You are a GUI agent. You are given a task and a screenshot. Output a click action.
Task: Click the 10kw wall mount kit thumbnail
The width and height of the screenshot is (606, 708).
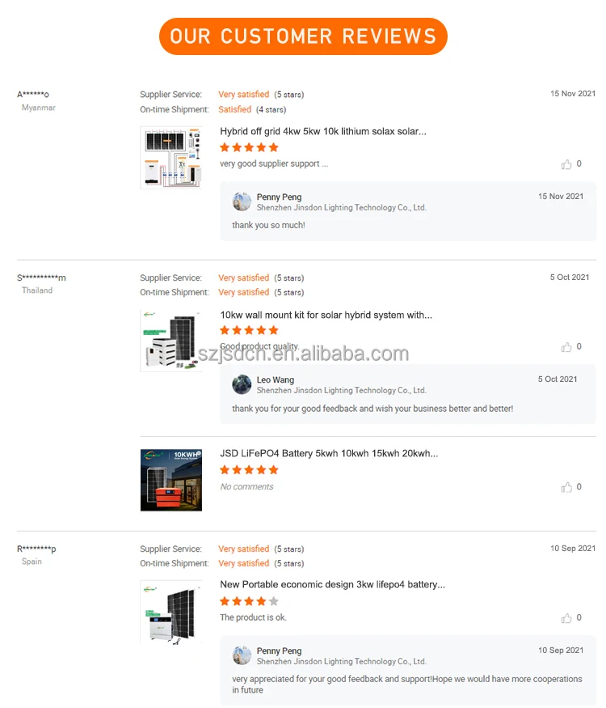point(170,340)
